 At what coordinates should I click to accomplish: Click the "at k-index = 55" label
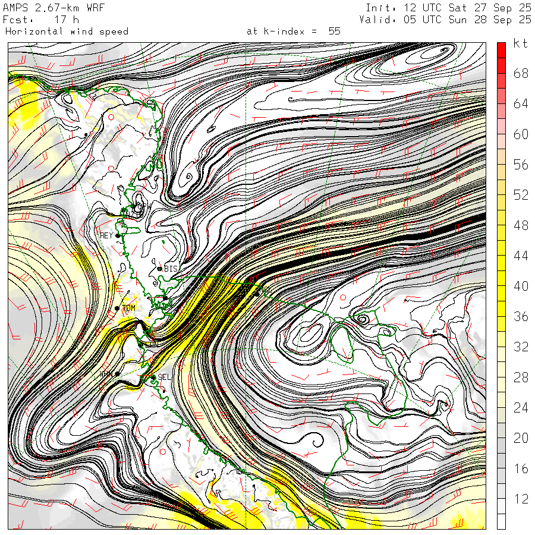coord(294,32)
